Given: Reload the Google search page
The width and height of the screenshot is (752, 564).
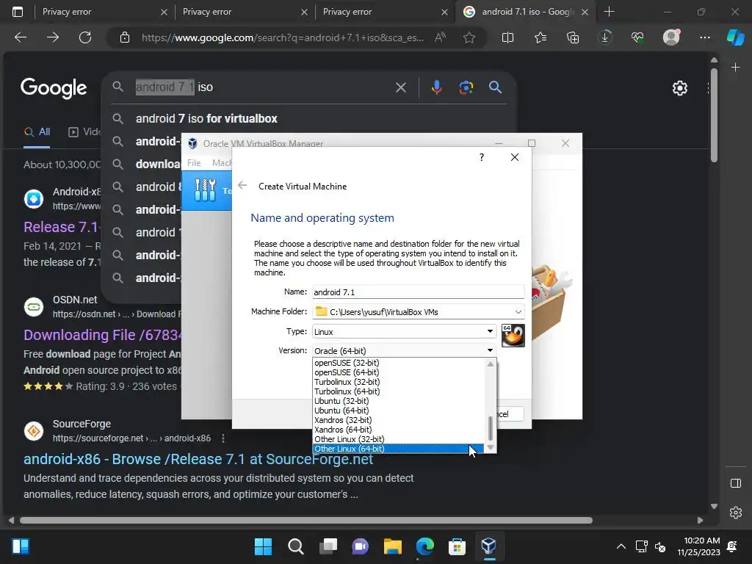Looking at the screenshot, I should (85, 37).
